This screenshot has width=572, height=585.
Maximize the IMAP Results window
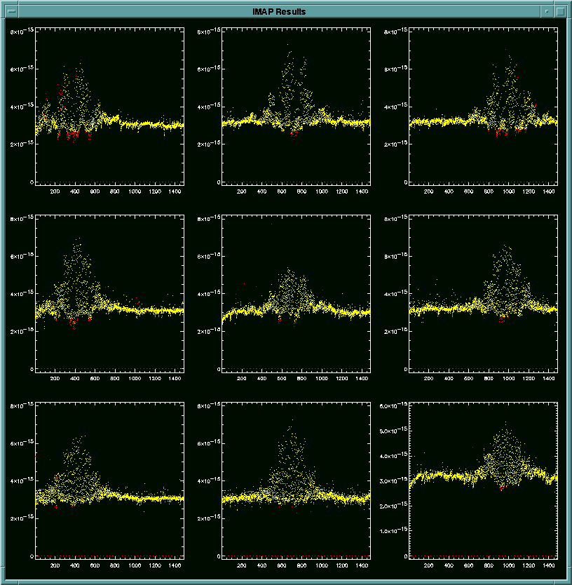tap(560, 12)
